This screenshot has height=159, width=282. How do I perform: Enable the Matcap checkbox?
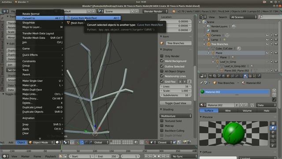[x=162, y=125]
